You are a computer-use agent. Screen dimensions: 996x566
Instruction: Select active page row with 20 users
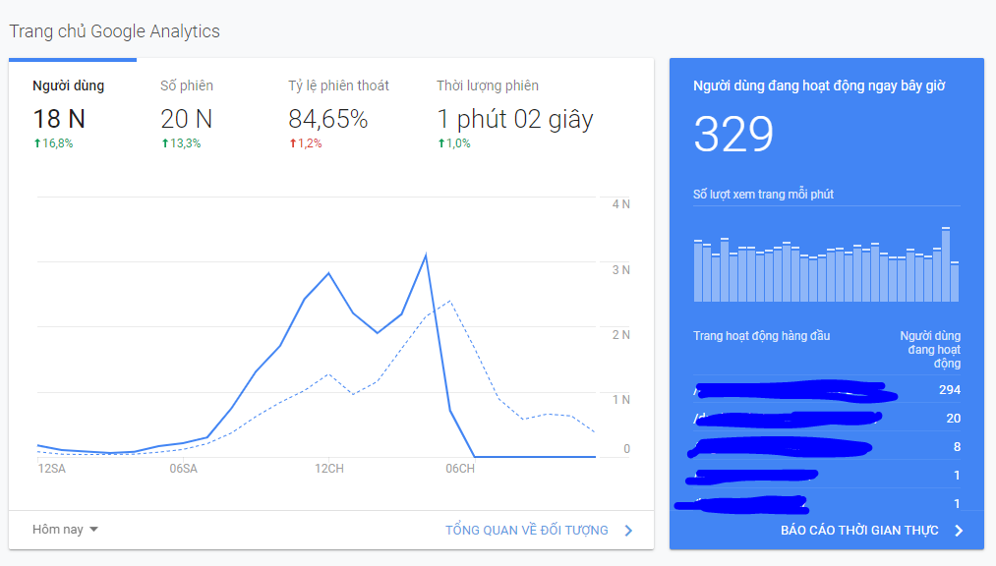(826, 419)
